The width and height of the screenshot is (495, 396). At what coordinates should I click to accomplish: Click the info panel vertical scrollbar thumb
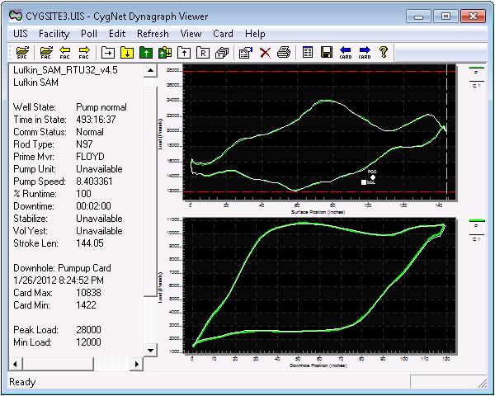[150, 192]
